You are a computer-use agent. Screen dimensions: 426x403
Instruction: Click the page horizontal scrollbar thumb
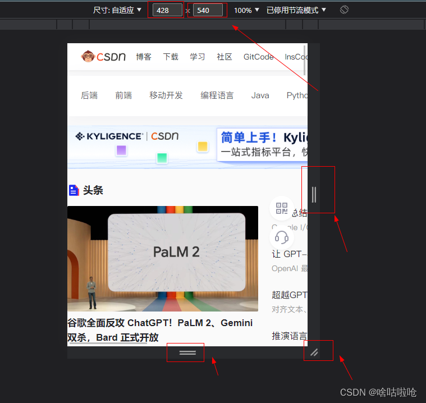click(x=108, y=344)
